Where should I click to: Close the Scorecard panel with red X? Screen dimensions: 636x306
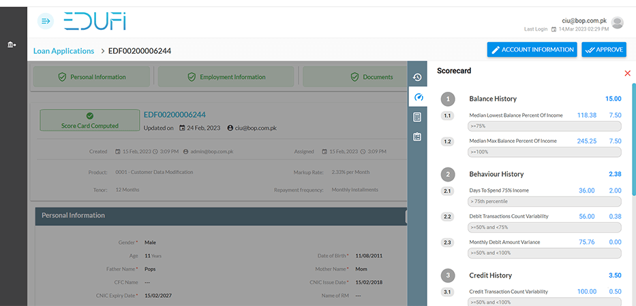coord(627,73)
